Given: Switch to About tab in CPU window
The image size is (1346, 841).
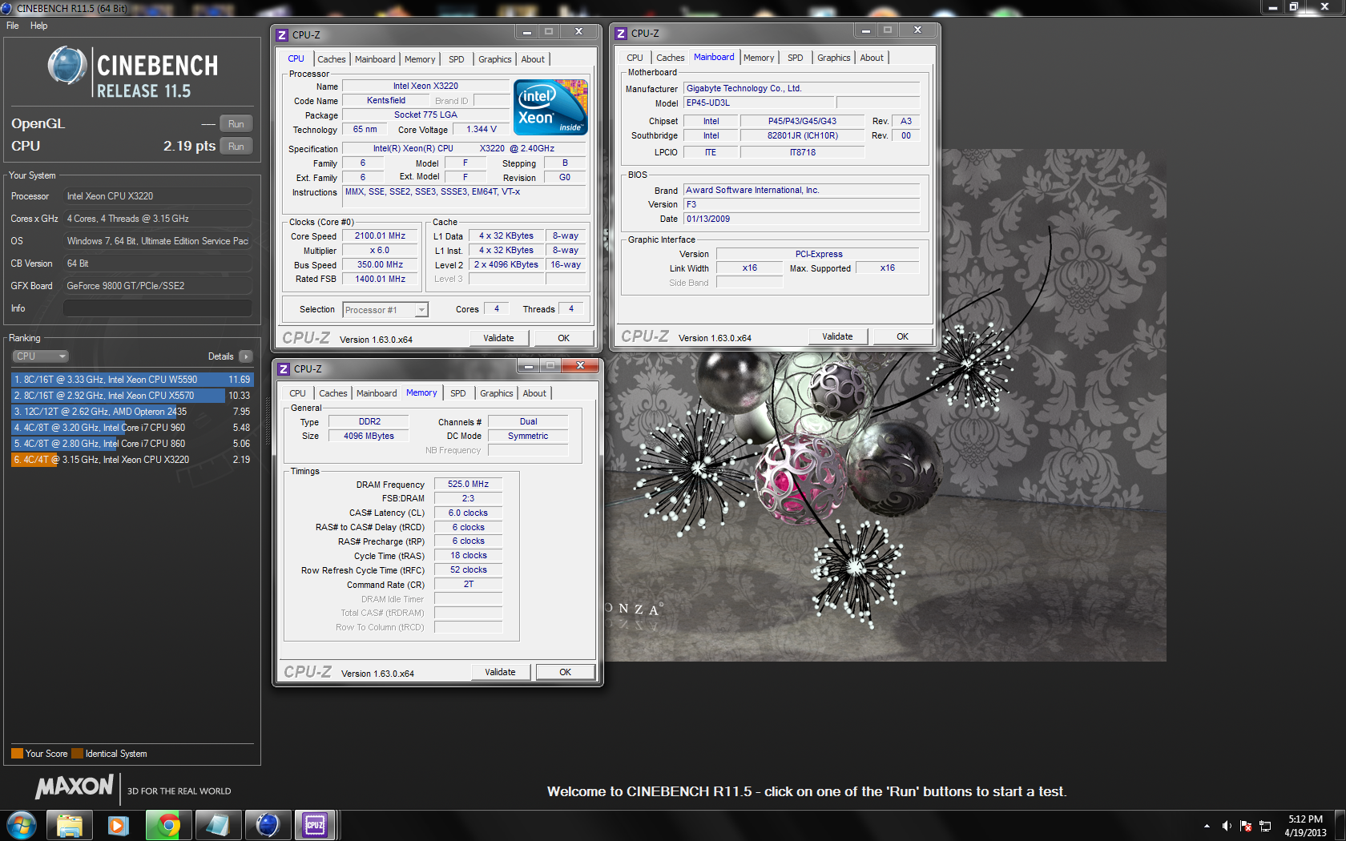Looking at the screenshot, I should 533,59.
